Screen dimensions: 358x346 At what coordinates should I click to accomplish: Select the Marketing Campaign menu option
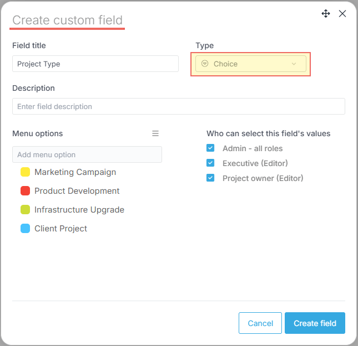(75, 172)
